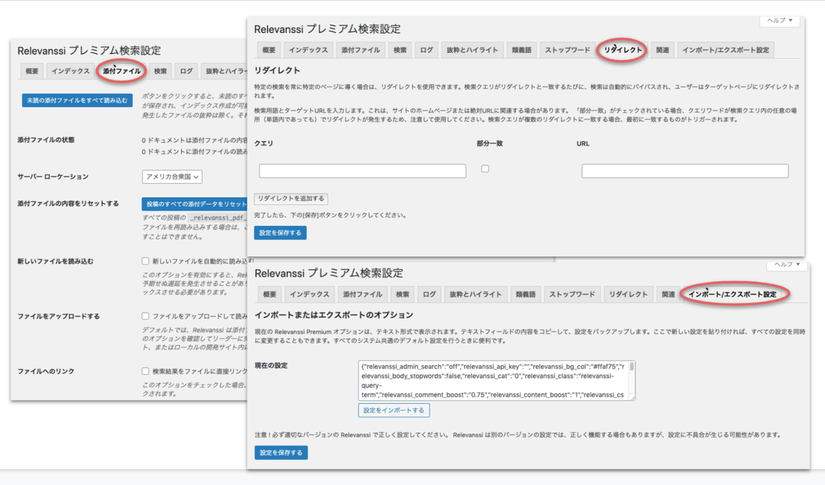The height and width of the screenshot is (485, 825).
Task: Open 検索 tab in the Import/Export window
Action: coord(403,294)
